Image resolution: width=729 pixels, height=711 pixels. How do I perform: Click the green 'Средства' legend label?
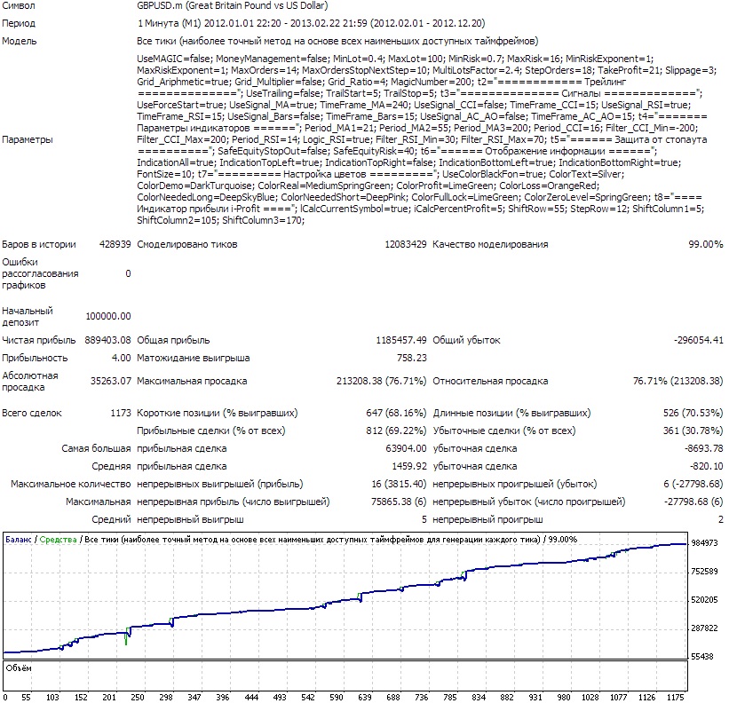[58, 540]
